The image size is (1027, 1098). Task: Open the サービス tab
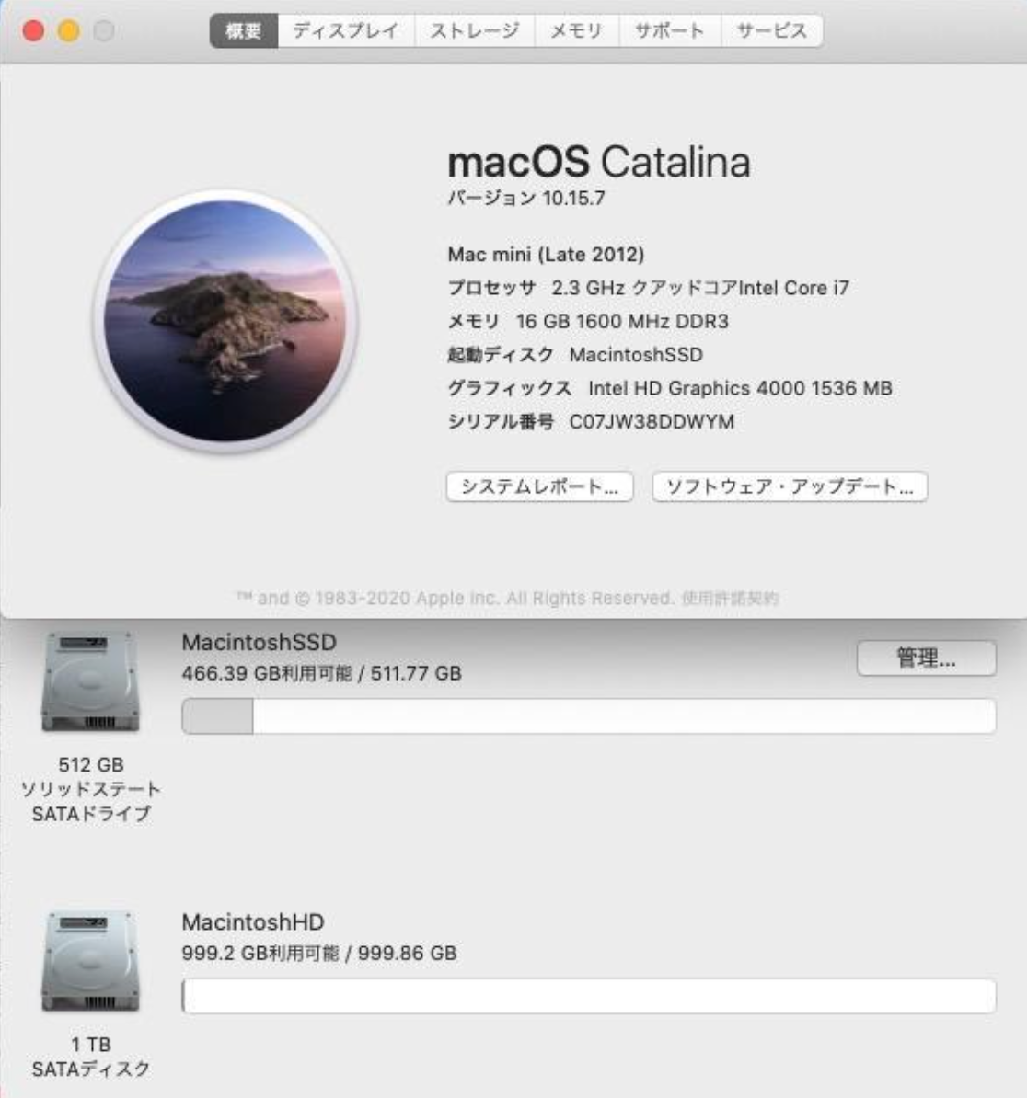coord(772,31)
